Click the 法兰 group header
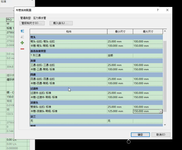Viewport: 182px width, 150px height. pos(96,117)
